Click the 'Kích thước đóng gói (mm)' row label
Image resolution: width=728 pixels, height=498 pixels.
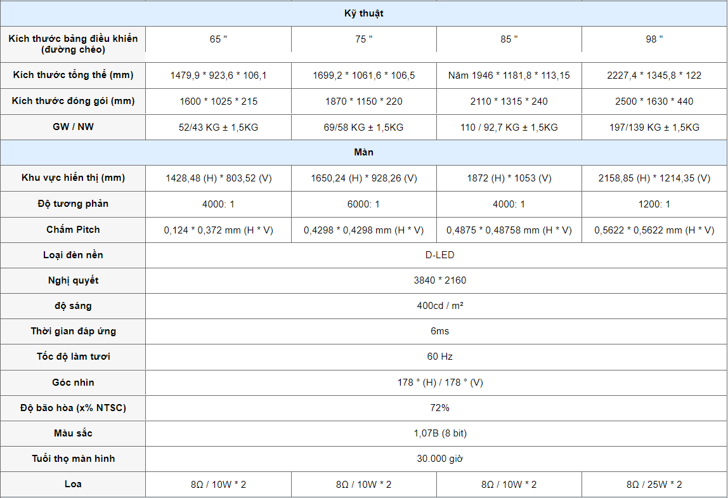pos(73,102)
